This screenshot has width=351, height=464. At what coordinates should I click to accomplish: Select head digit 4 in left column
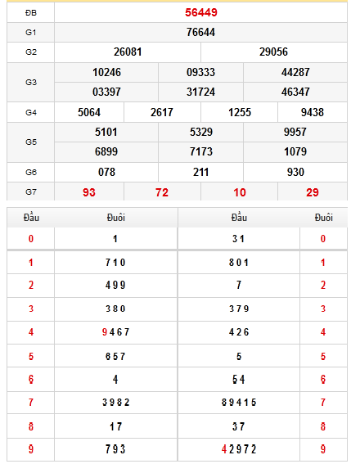point(31,332)
